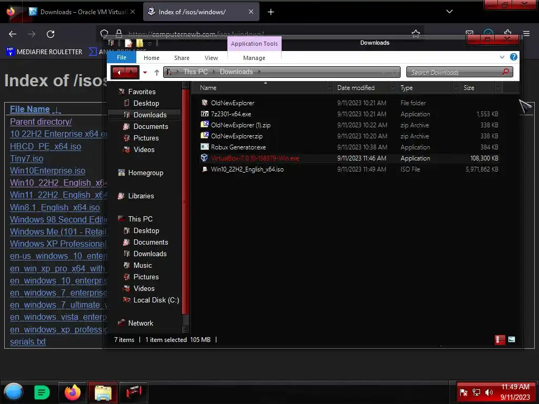Switch to the View ribbon tab
539x404 pixels.
pyautogui.click(x=211, y=58)
